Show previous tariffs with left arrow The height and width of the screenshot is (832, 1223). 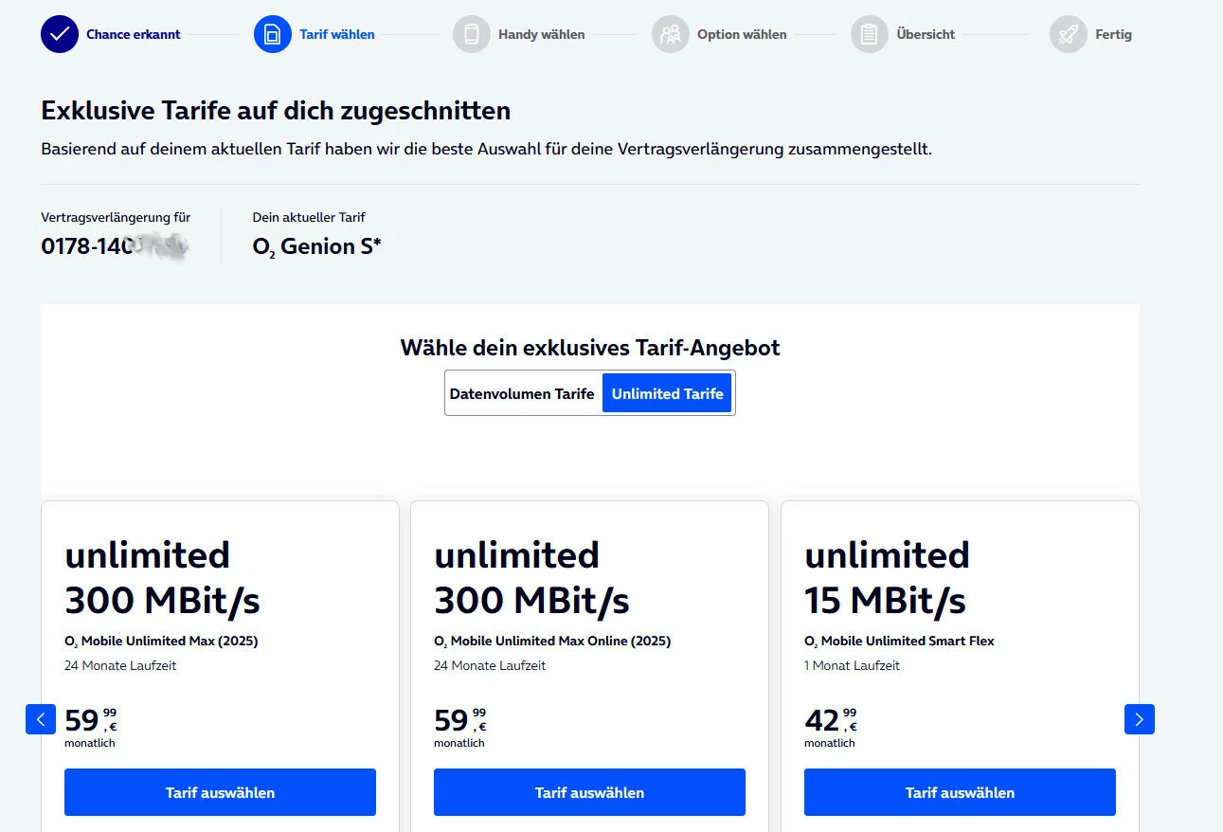[41, 719]
